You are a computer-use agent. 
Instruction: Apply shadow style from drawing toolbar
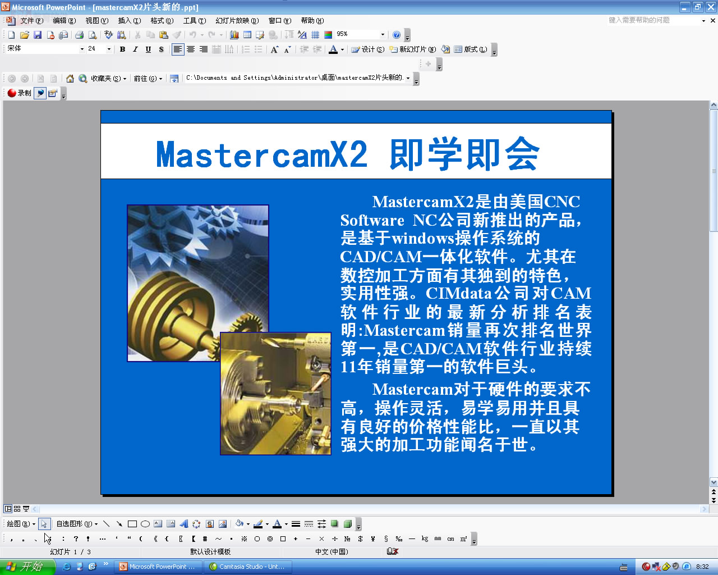point(335,524)
